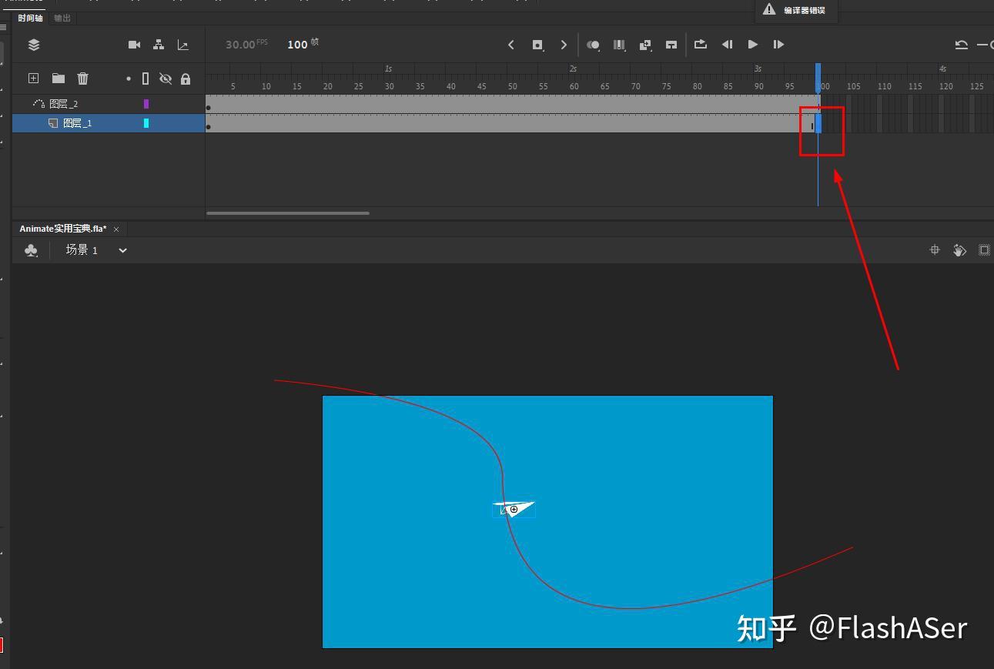Open the 场景 1 scene dropdown
The image size is (994, 669).
(122, 250)
